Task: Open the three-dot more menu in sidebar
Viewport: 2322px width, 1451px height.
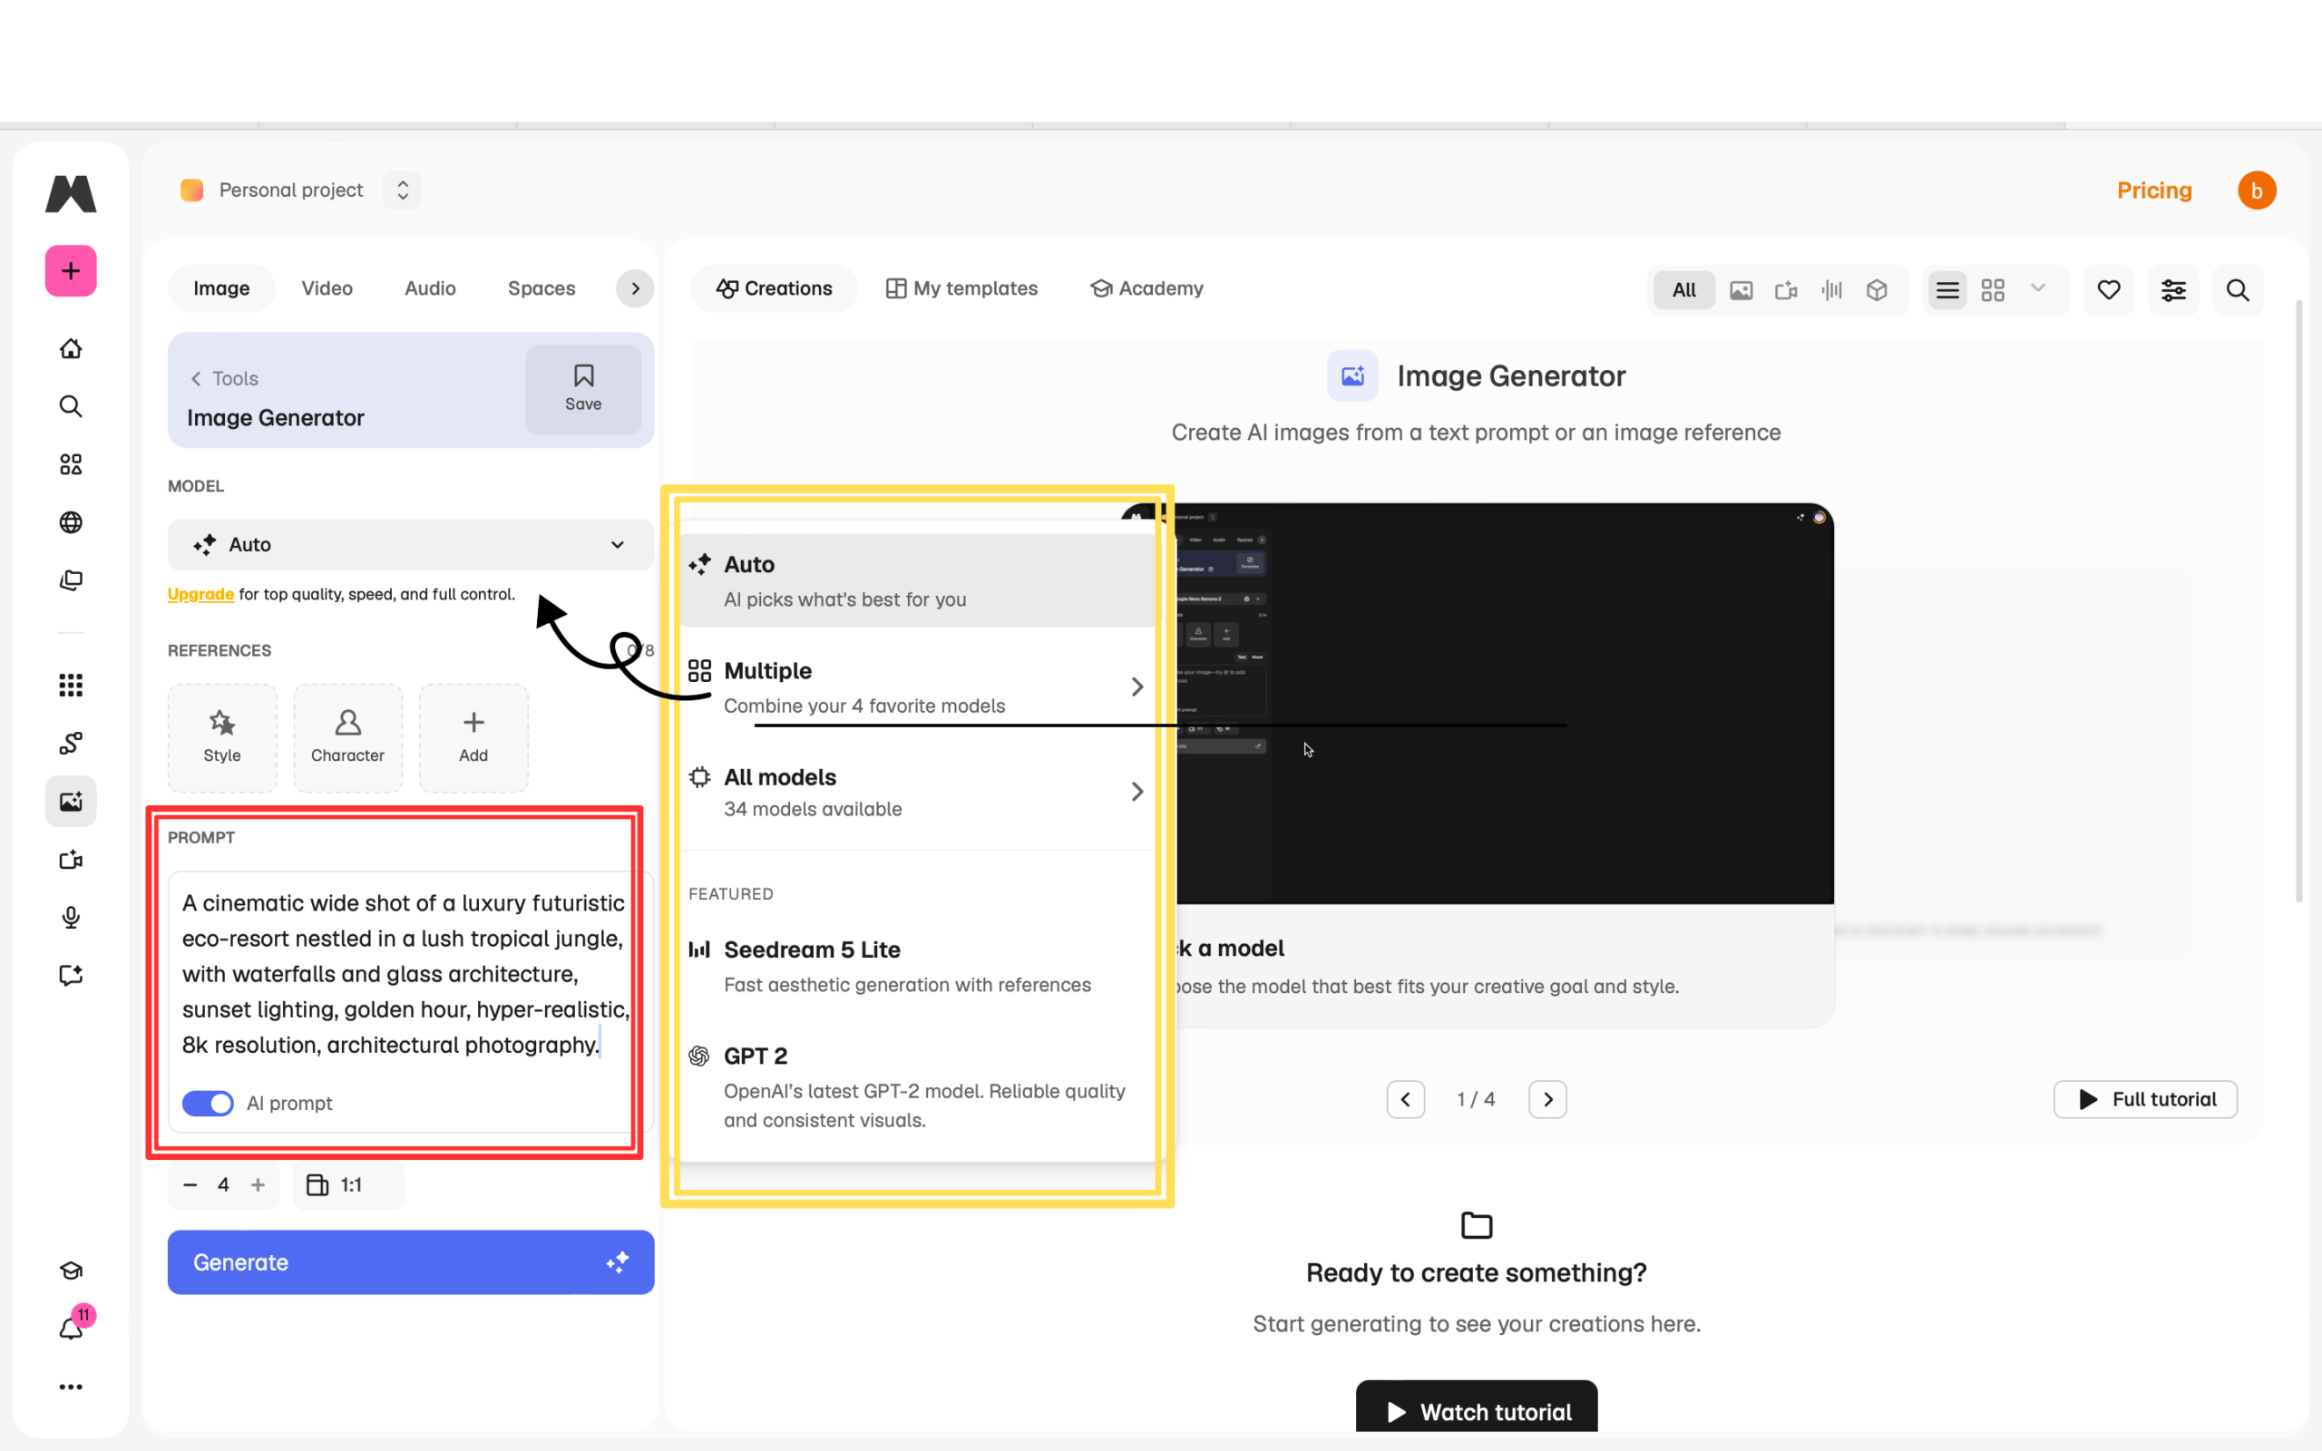Action: pos(71,1387)
